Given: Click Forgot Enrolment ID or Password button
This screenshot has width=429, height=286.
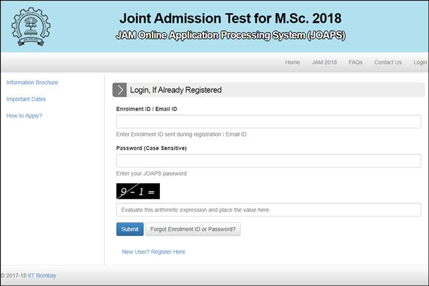Looking at the screenshot, I should pos(192,229).
